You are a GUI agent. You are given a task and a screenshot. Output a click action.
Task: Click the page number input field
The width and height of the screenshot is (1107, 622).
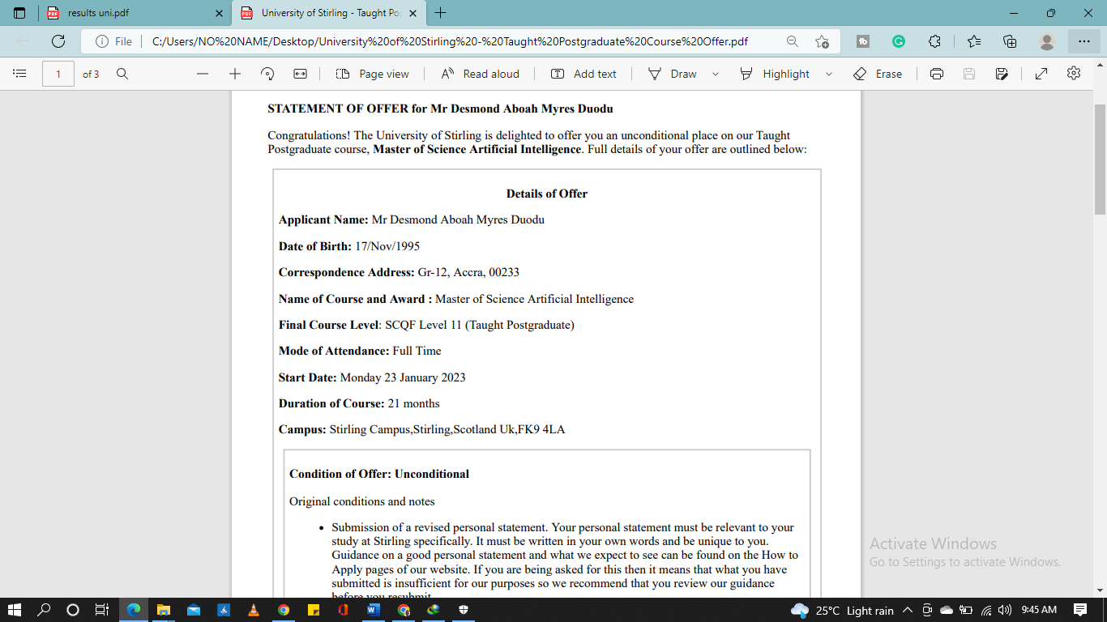(58, 74)
